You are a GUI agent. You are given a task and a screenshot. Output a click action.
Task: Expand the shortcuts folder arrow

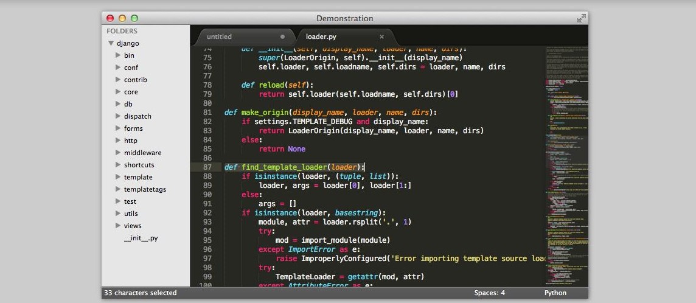118,165
